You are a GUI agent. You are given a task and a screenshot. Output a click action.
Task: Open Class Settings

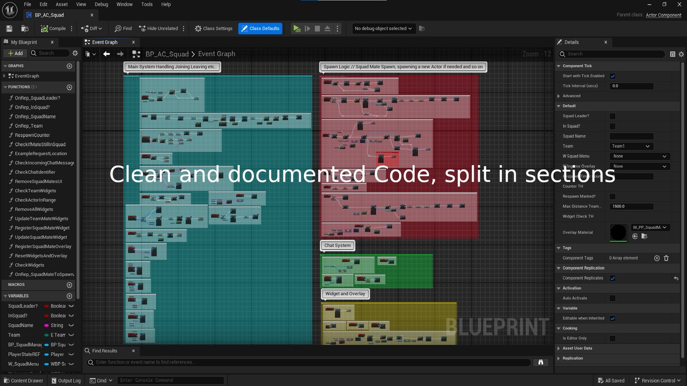click(x=214, y=28)
